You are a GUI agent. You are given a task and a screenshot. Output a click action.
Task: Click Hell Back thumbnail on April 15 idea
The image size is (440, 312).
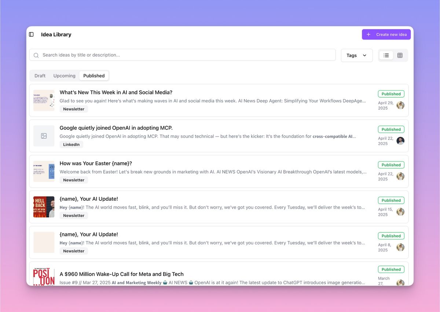[x=44, y=207]
